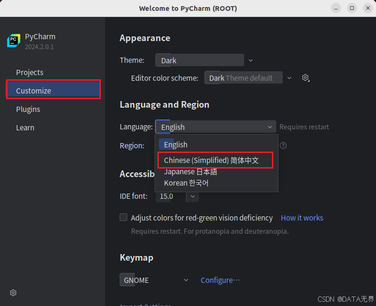
Task: Click the protanopia and deuteranopia note
Action: (210, 231)
